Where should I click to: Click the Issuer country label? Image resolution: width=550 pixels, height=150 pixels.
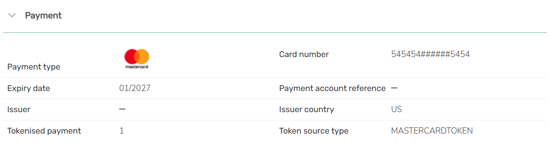306,109
